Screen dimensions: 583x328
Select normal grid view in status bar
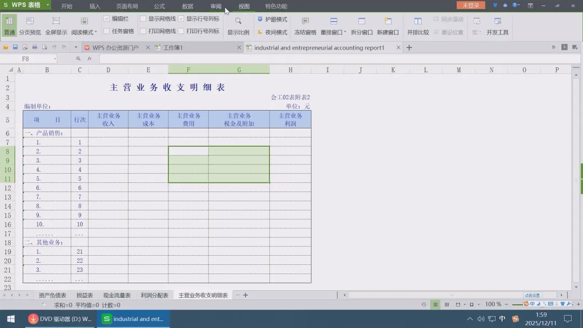[x=435, y=305]
